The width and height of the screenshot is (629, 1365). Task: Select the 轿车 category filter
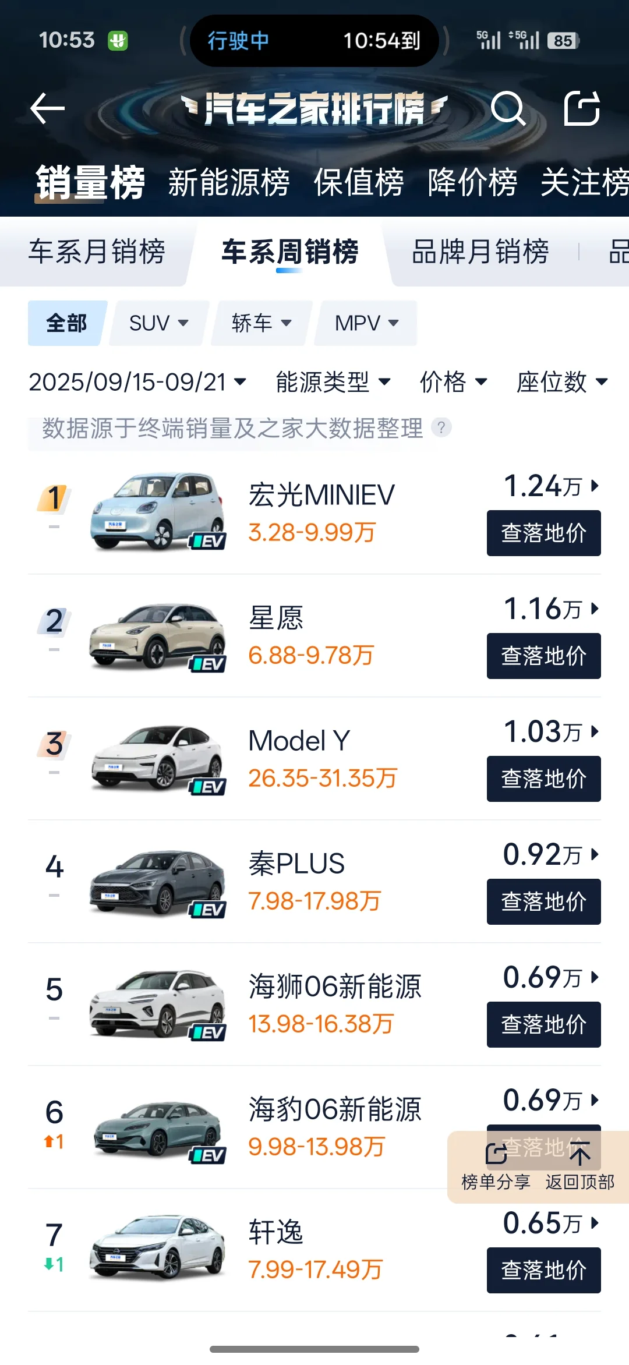pos(260,323)
